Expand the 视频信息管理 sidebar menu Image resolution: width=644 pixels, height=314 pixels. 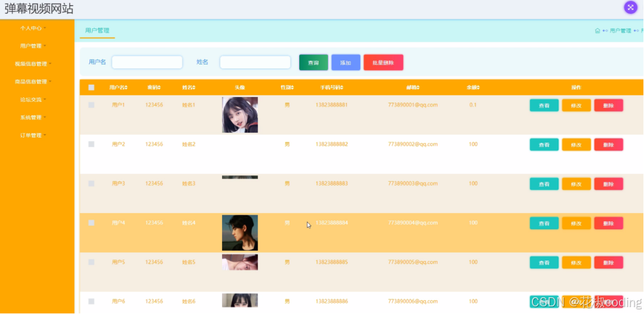coord(33,64)
